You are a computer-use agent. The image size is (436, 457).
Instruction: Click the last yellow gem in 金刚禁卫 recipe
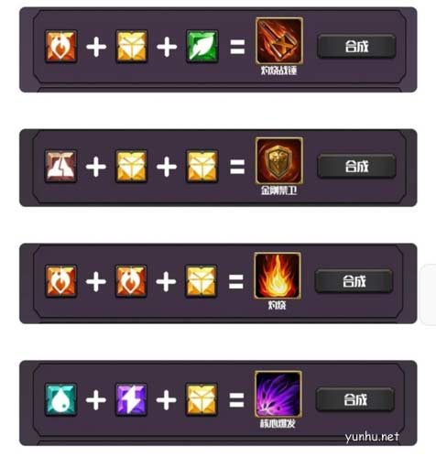[x=202, y=166]
